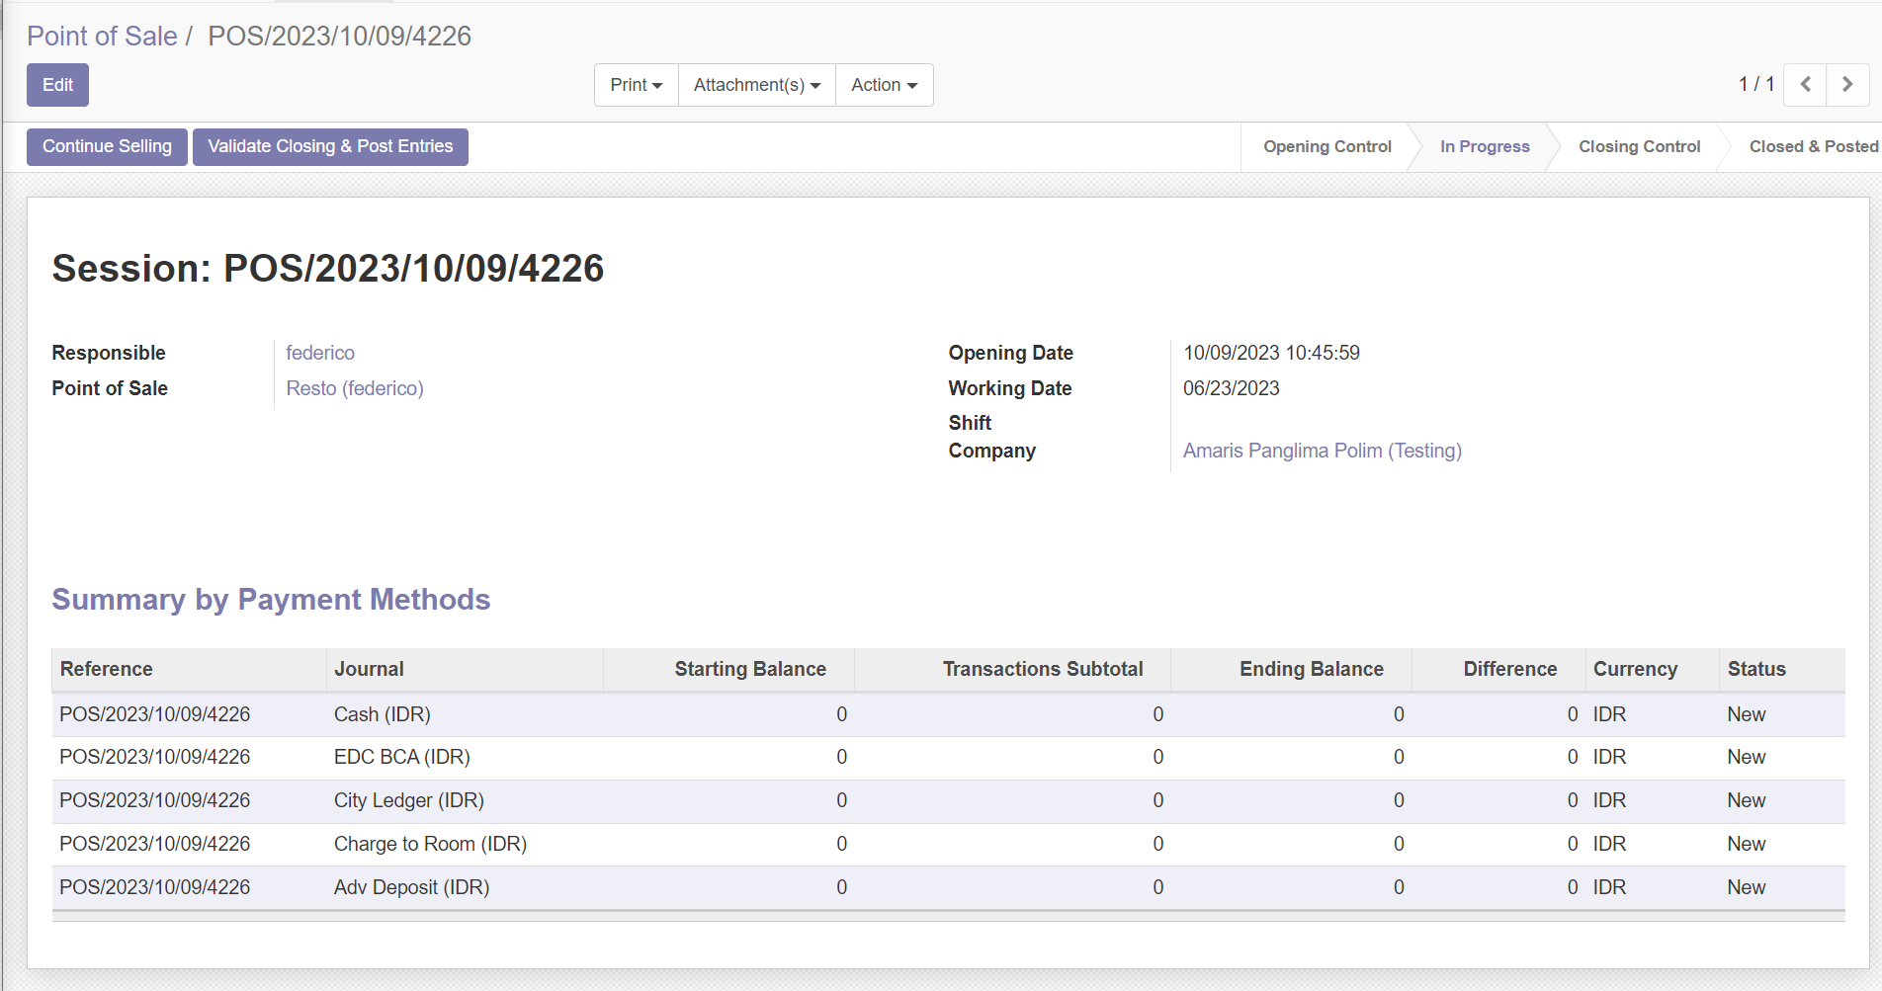The width and height of the screenshot is (1882, 991).
Task: Sort by Starting Balance column header
Action: point(728,669)
